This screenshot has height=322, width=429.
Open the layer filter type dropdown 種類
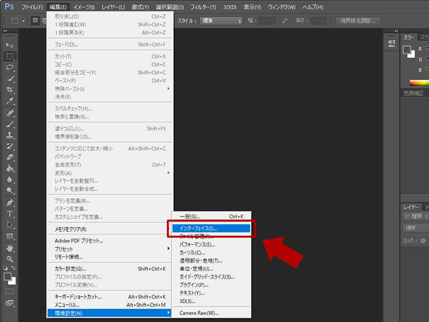tap(416, 216)
